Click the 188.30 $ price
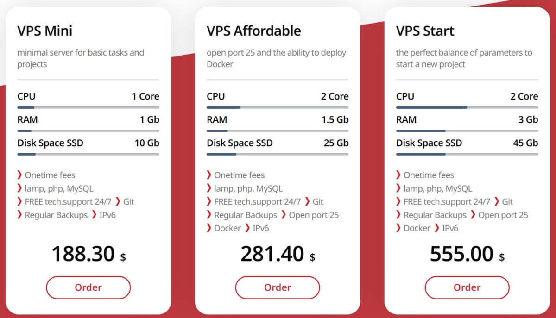 coord(88,254)
